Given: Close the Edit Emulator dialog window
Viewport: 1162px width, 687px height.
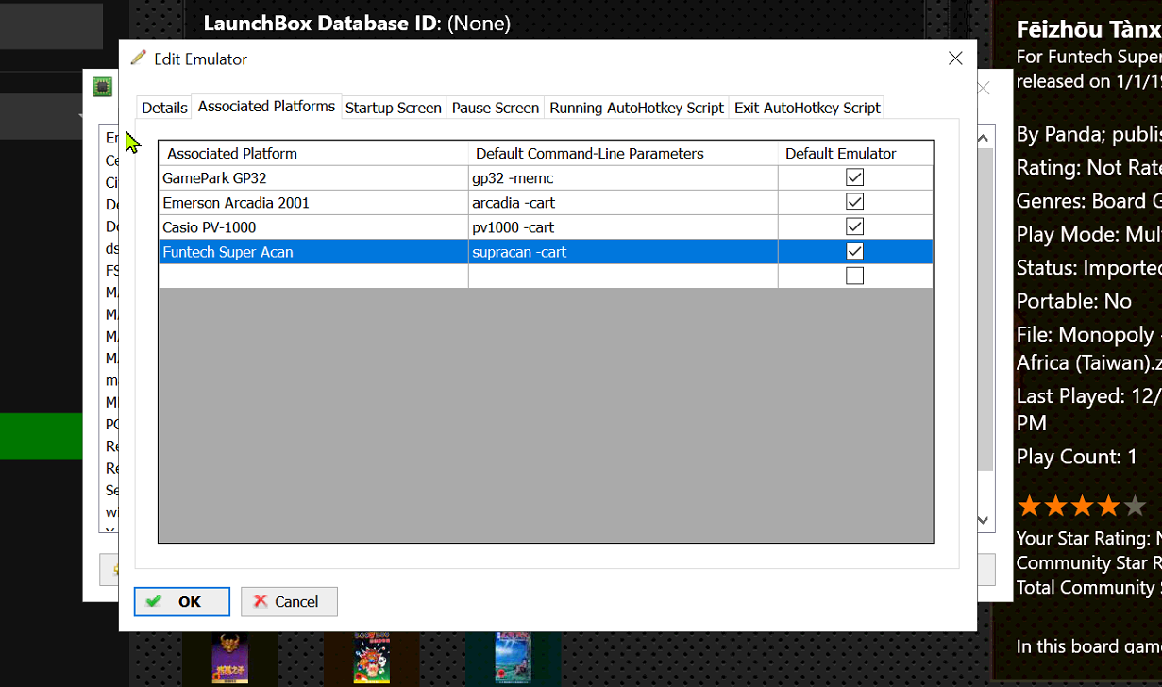Looking at the screenshot, I should tap(955, 59).
